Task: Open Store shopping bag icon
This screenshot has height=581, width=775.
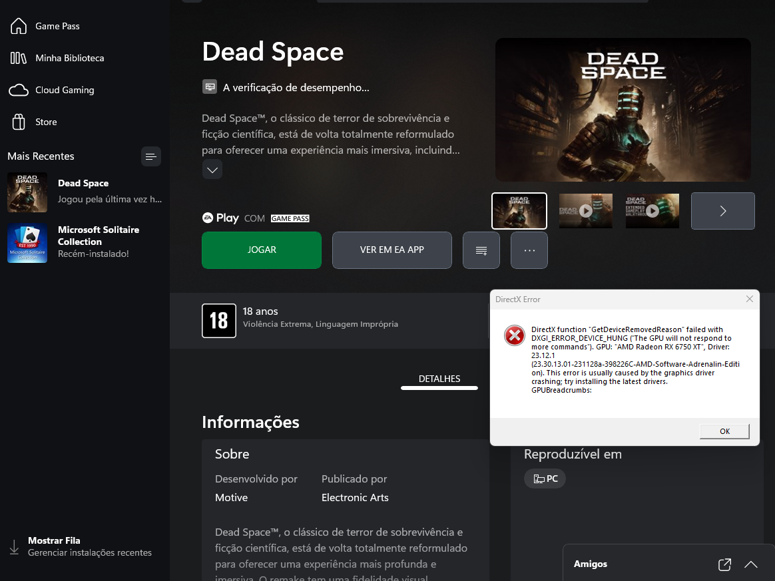Action: pos(18,122)
